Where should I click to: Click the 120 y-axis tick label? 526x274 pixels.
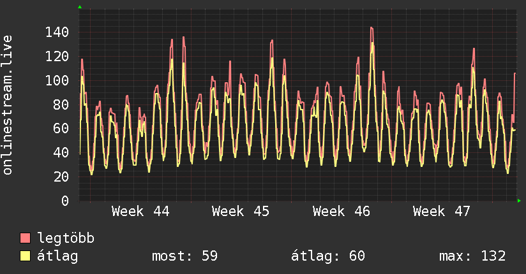pos(57,57)
